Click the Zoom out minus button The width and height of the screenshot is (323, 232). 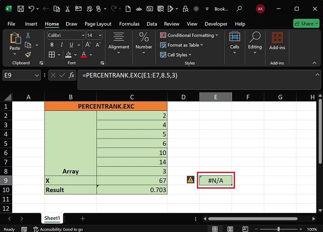pos(257,229)
